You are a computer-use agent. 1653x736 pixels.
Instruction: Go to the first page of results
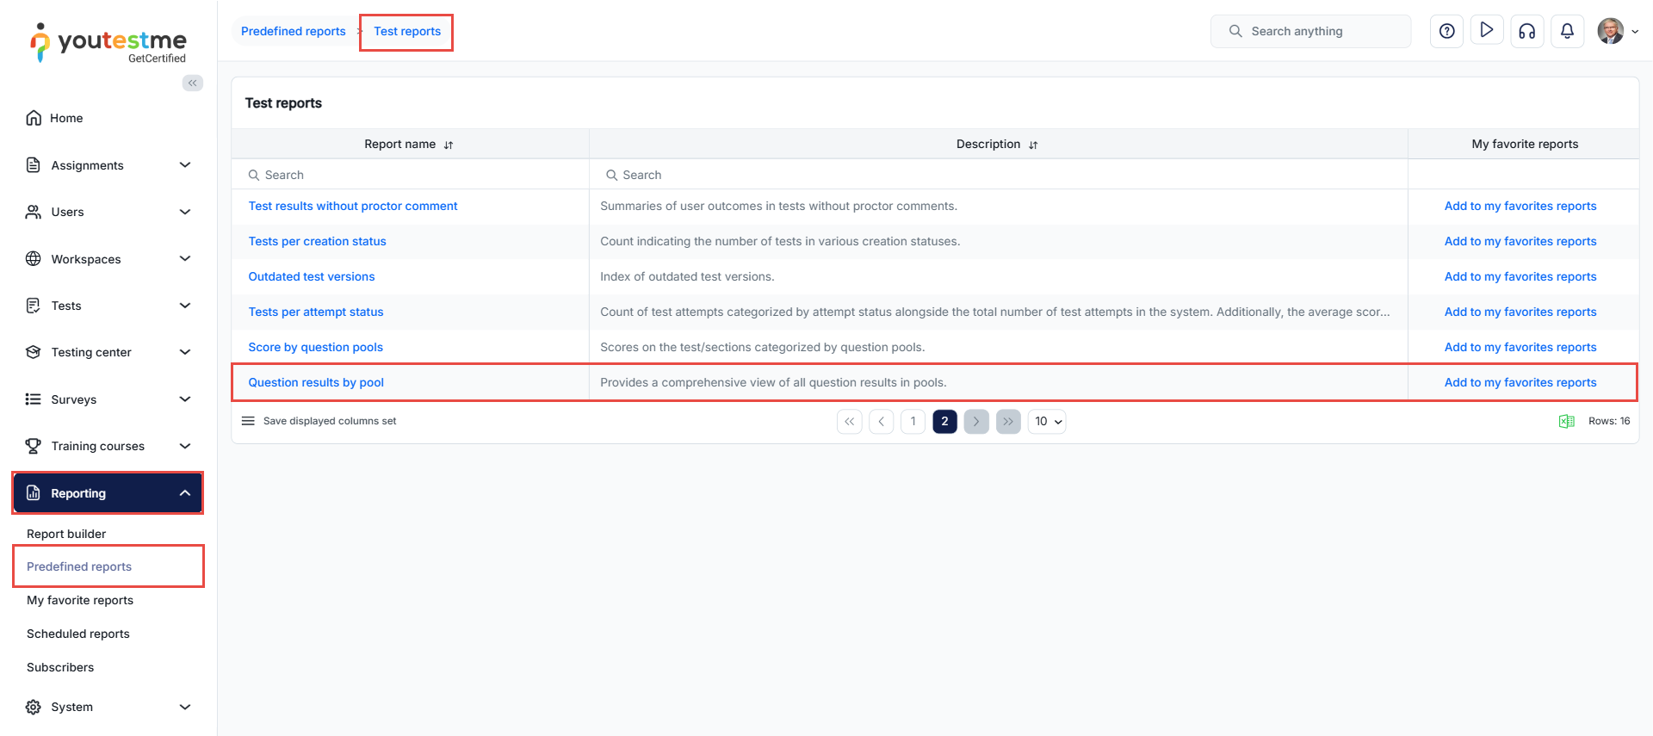pos(850,421)
